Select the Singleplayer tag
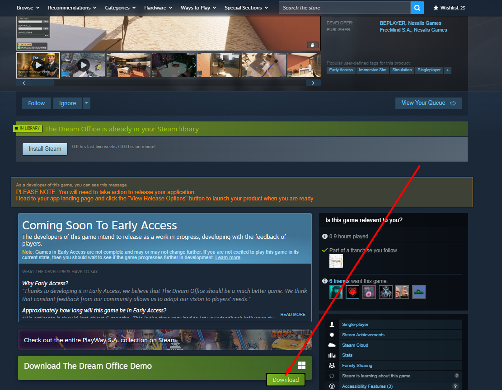Viewport: 502px width, 390px height. tap(429, 70)
